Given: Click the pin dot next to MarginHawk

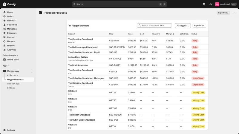Looking at the screenshot, I should 32,71.
